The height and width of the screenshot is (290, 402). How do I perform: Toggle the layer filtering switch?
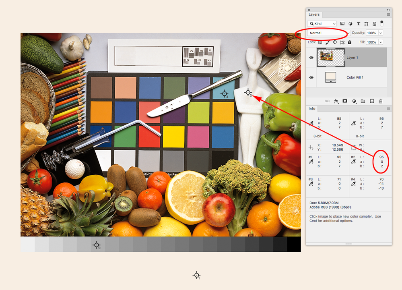[x=382, y=23]
